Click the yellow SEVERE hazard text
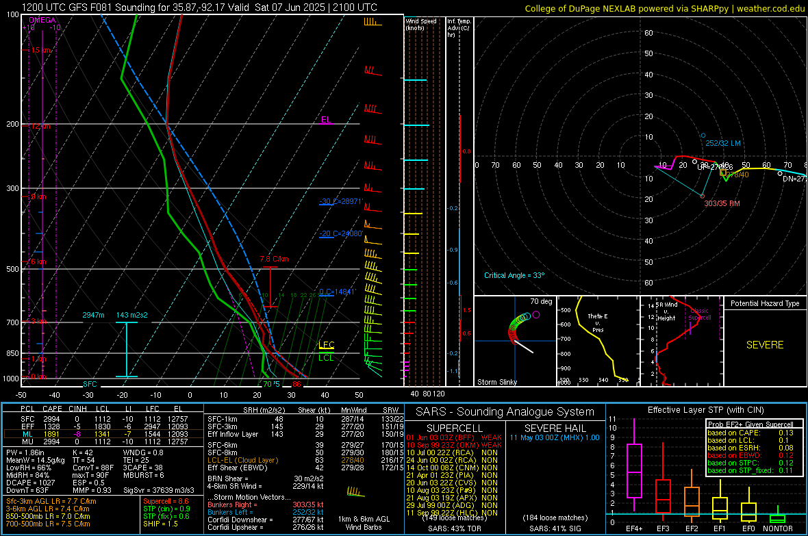Viewport: 808px width, 536px height. 765,345
